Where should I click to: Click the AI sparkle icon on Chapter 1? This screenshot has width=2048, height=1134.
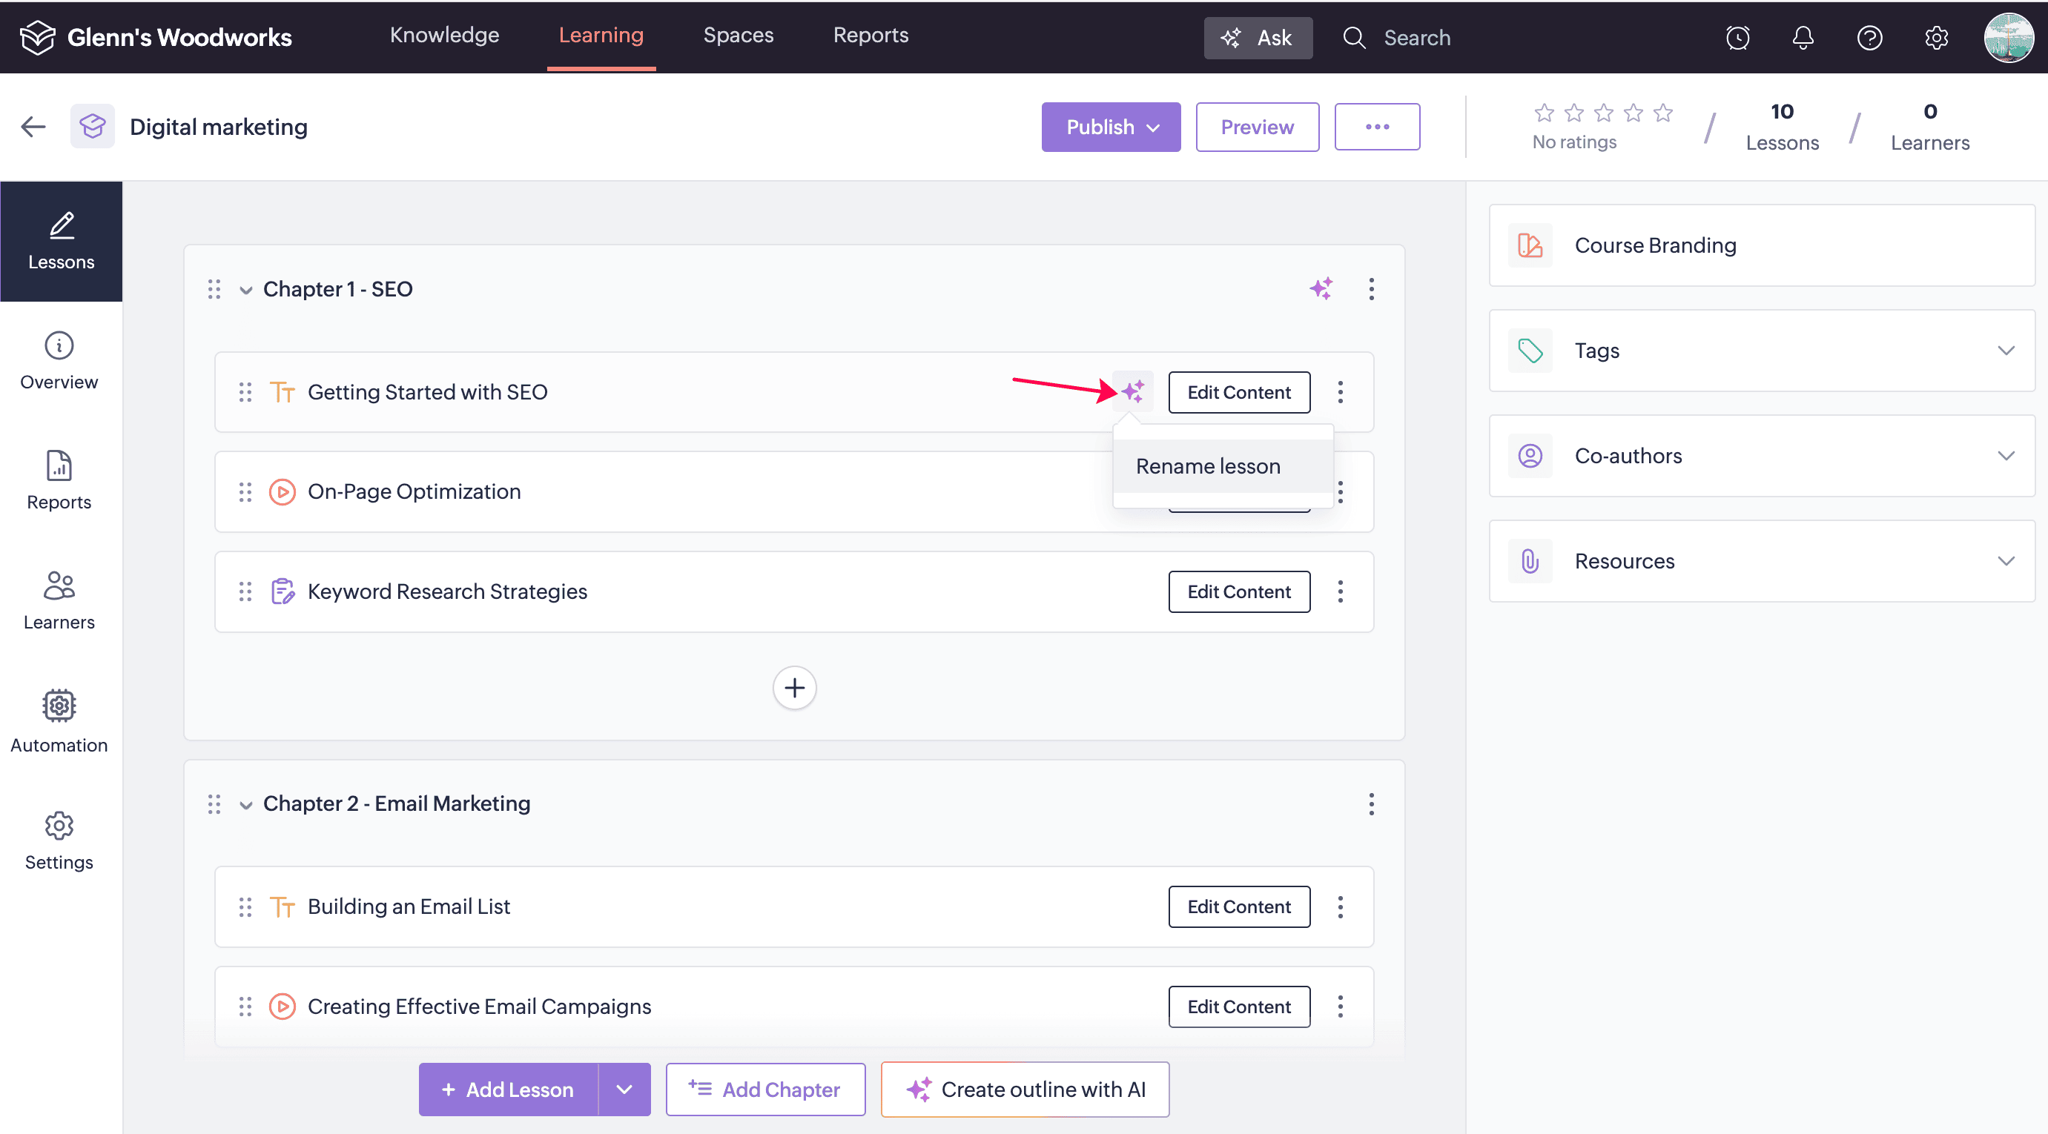point(1321,288)
